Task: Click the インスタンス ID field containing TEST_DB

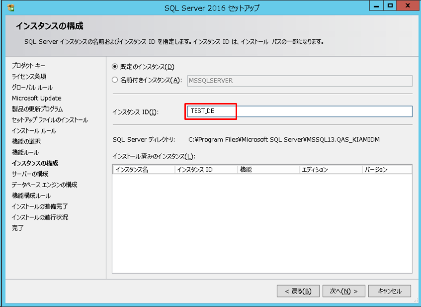Action: click(x=300, y=111)
